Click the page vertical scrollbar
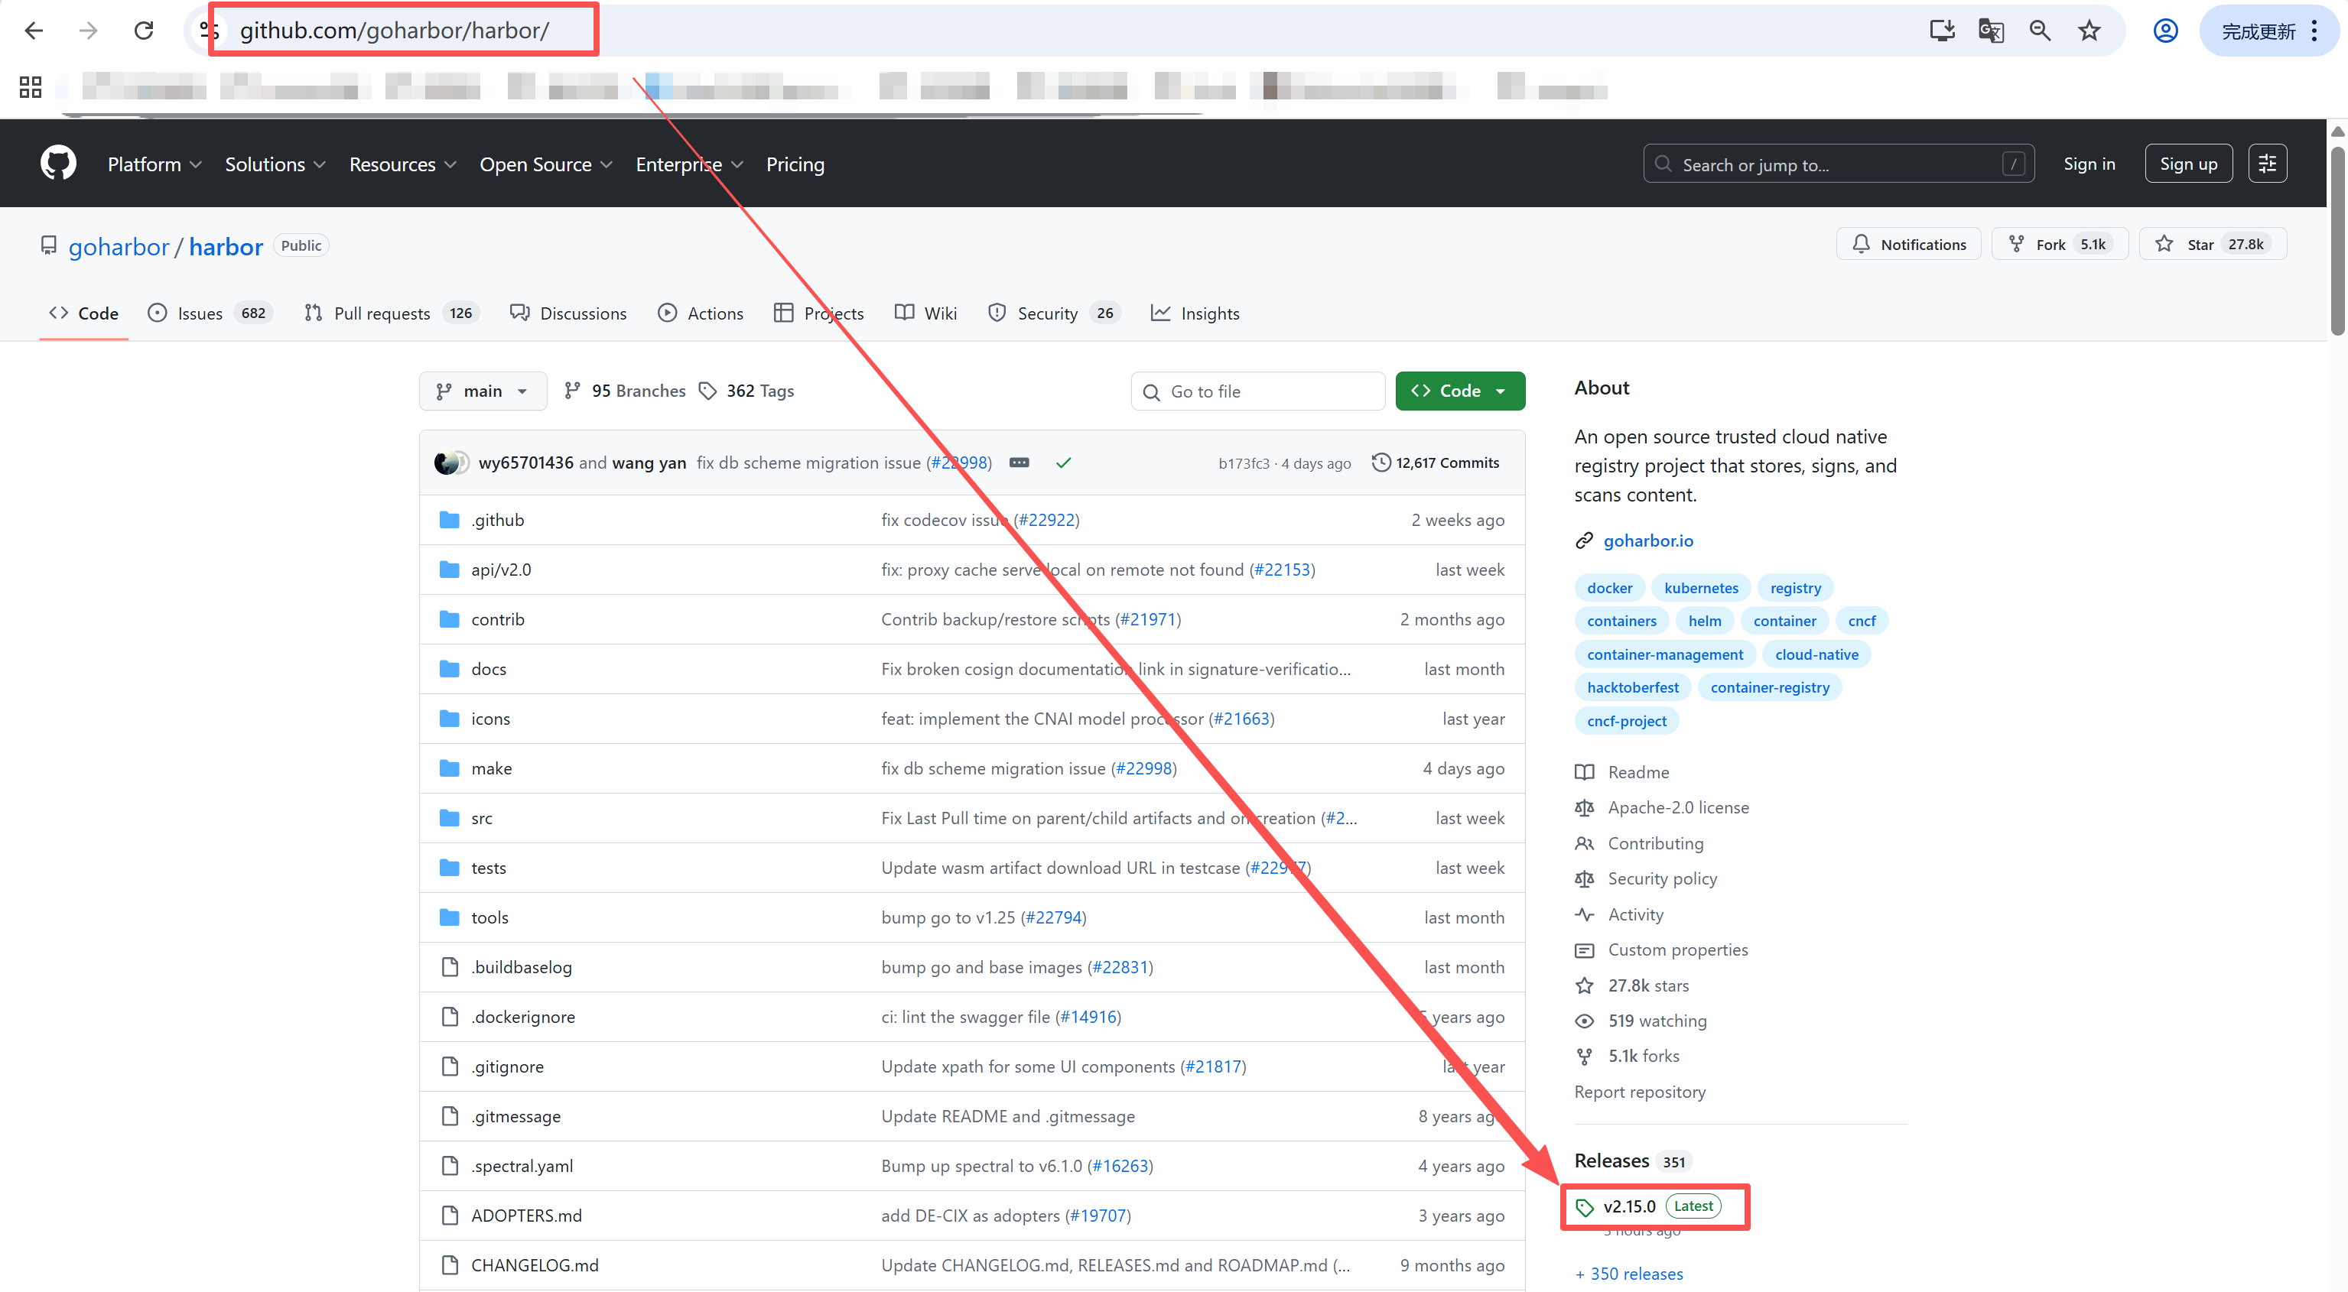Screen dimensions: 2348x1292 tap(2338, 242)
